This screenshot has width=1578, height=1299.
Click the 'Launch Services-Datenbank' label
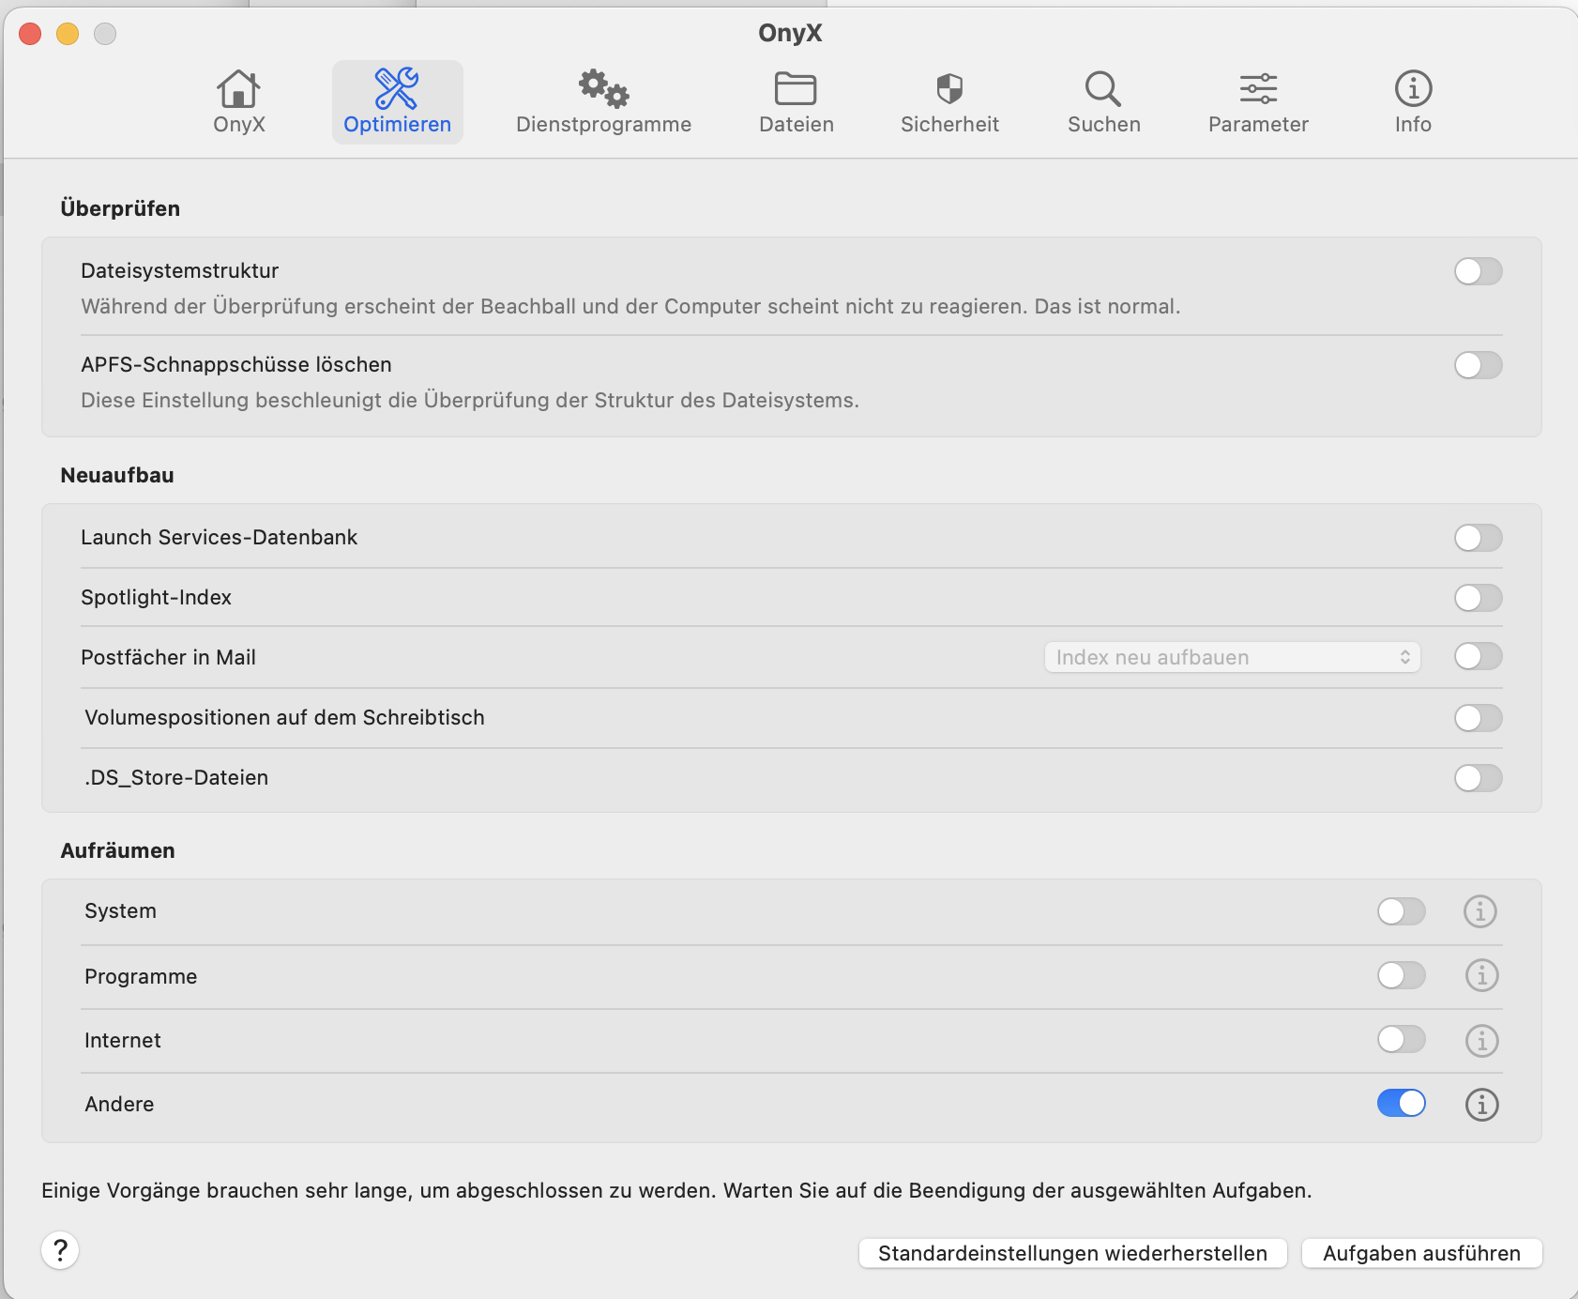tap(219, 538)
